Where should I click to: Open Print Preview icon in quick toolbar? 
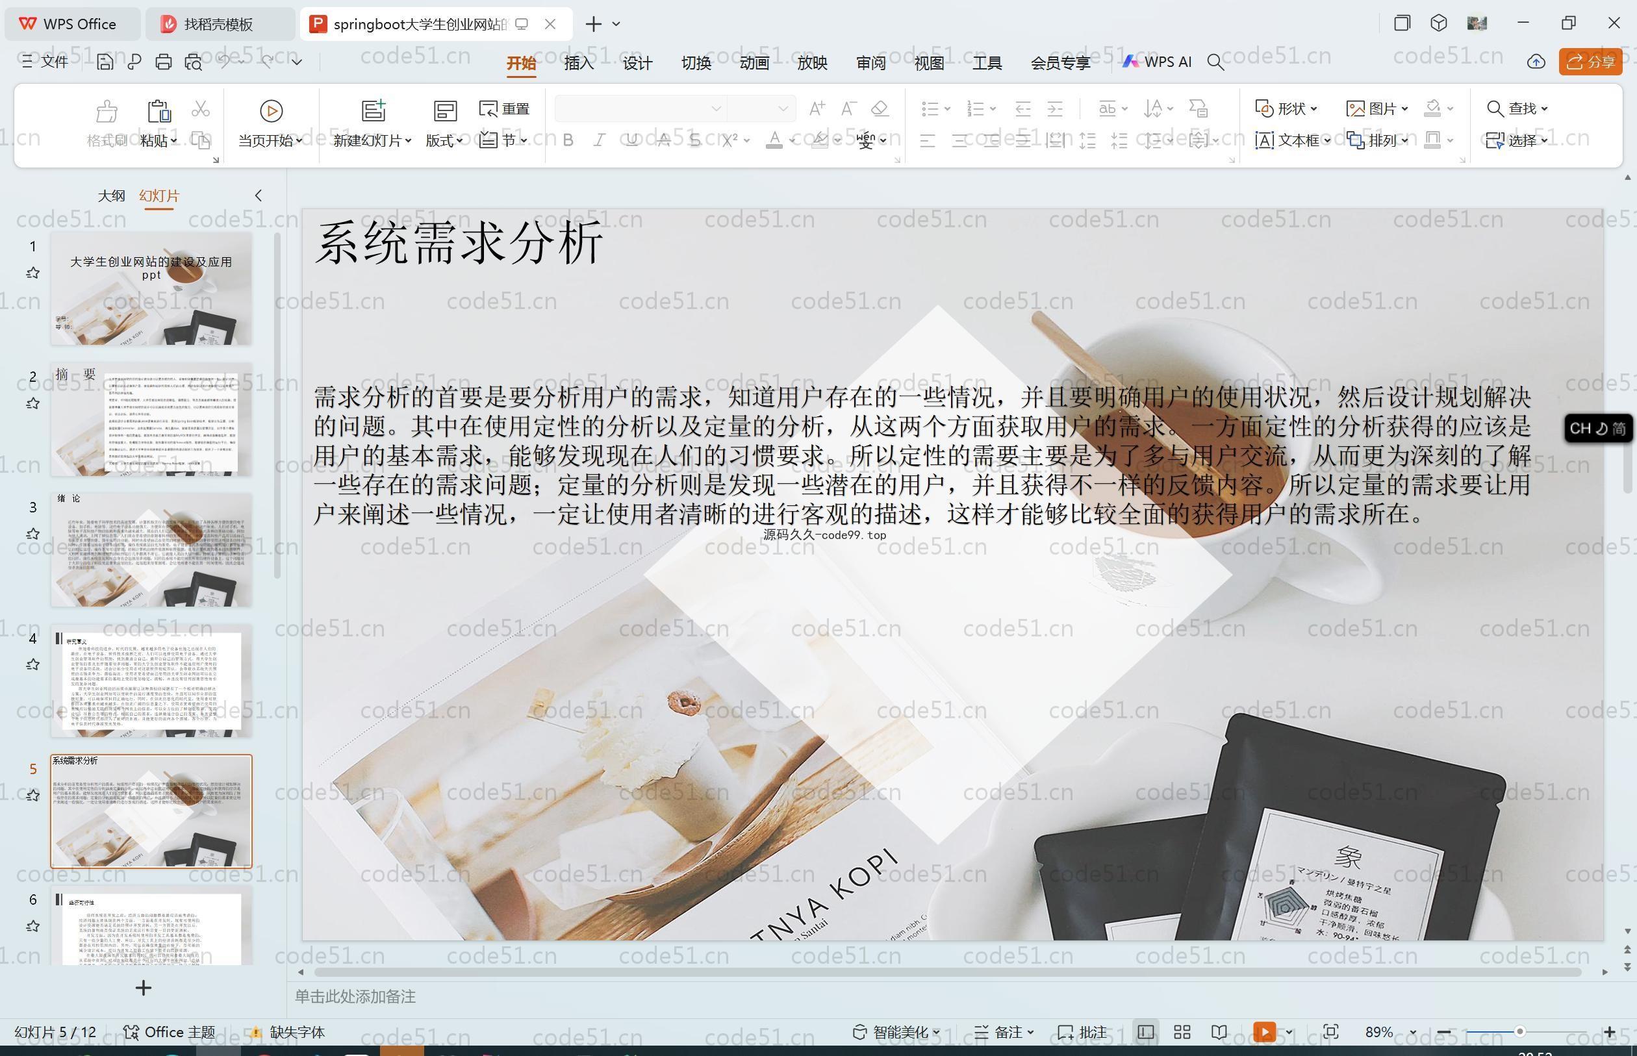(x=194, y=62)
